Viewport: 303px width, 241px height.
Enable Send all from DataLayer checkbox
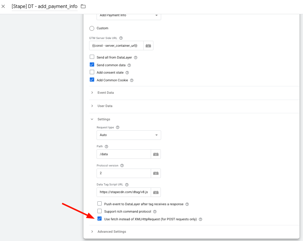click(92, 57)
